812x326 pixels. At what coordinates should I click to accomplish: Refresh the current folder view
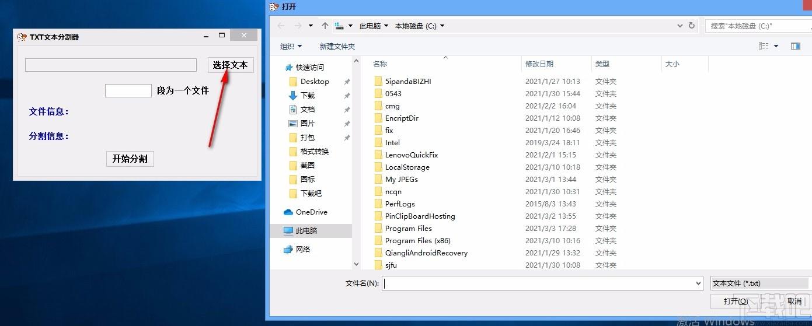(692, 26)
